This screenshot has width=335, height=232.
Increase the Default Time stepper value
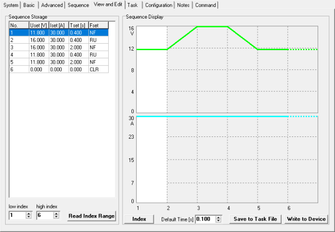(x=218, y=217)
